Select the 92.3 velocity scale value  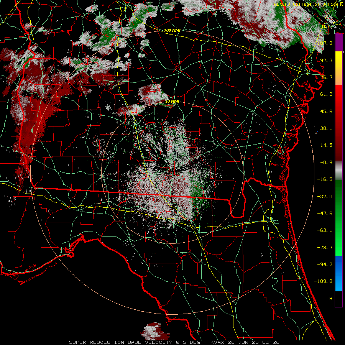click(x=326, y=60)
